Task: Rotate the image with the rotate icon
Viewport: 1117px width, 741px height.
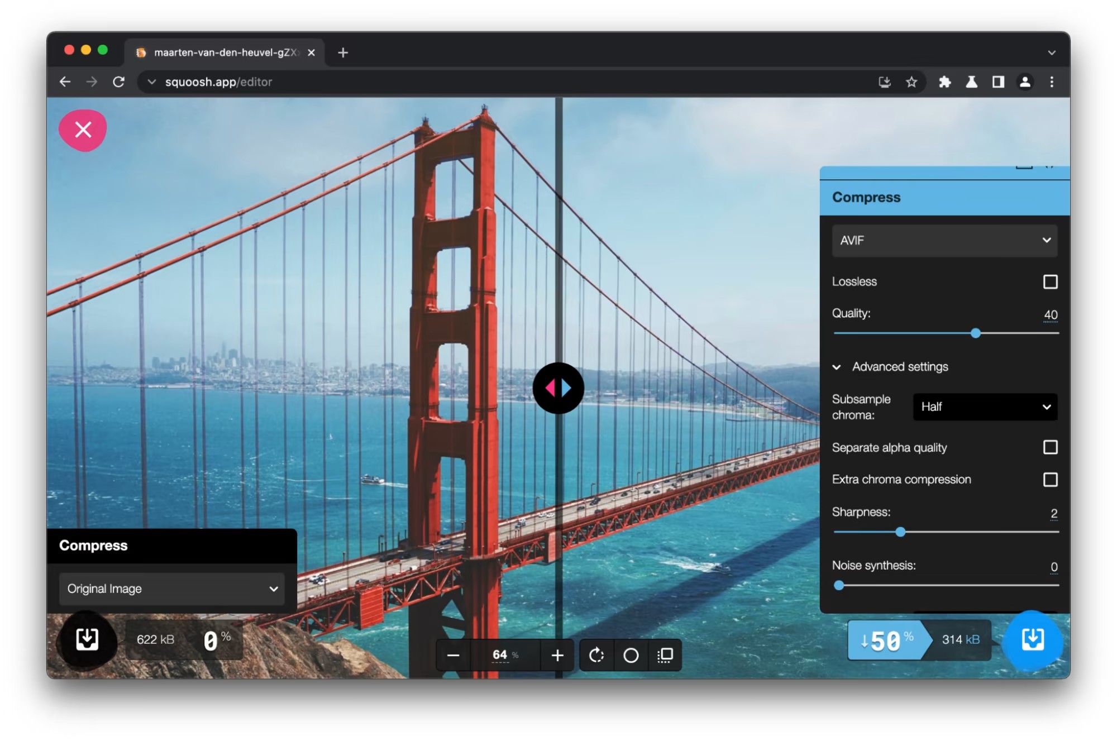Action: tap(596, 655)
